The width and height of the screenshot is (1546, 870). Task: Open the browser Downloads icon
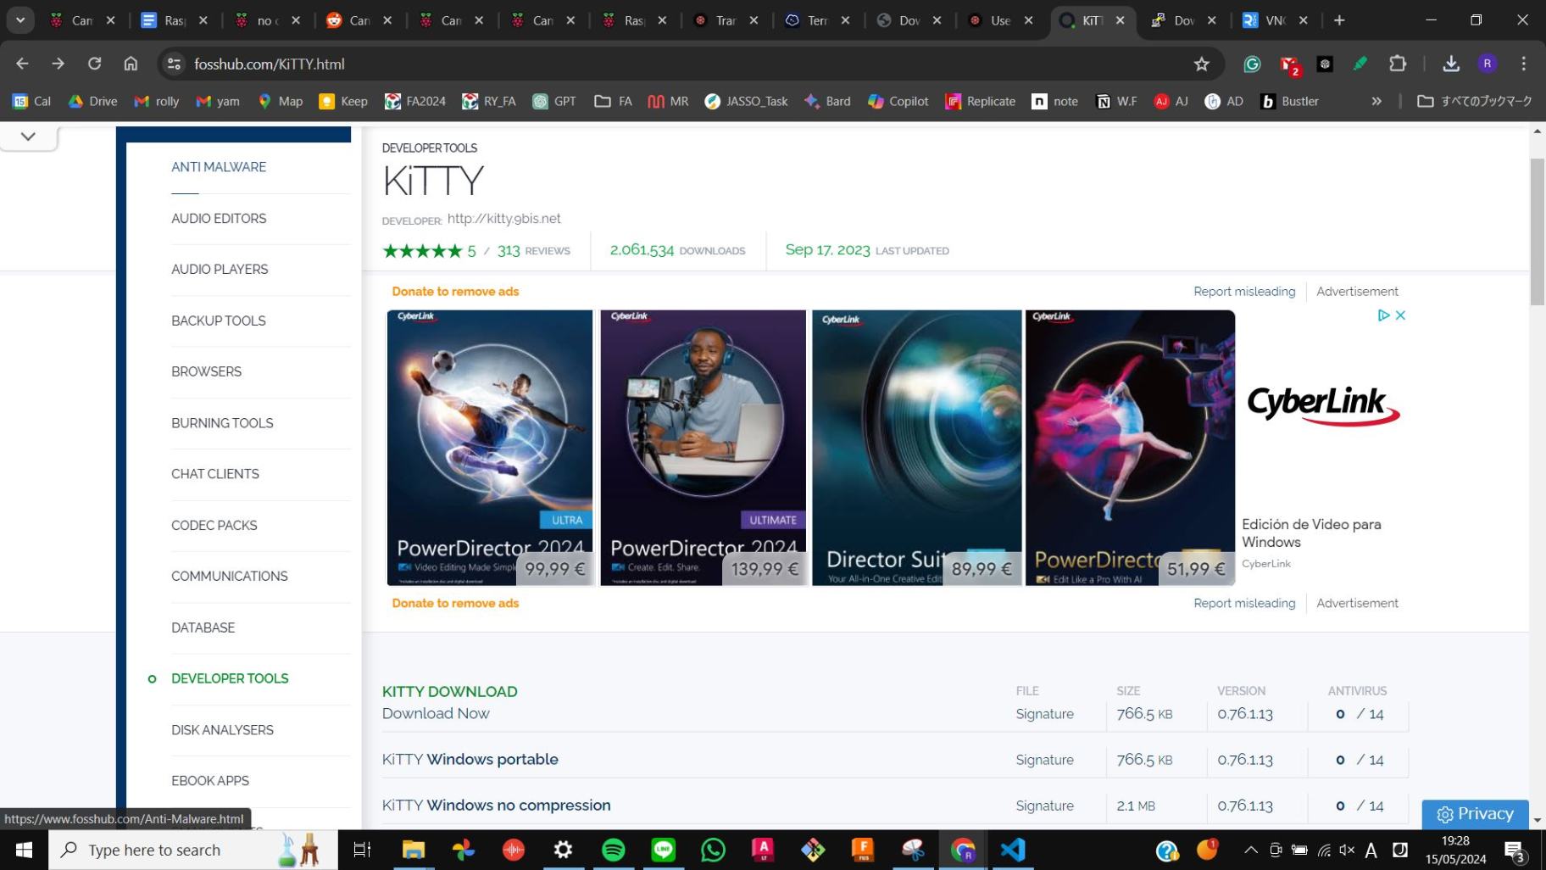(1451, 64)
